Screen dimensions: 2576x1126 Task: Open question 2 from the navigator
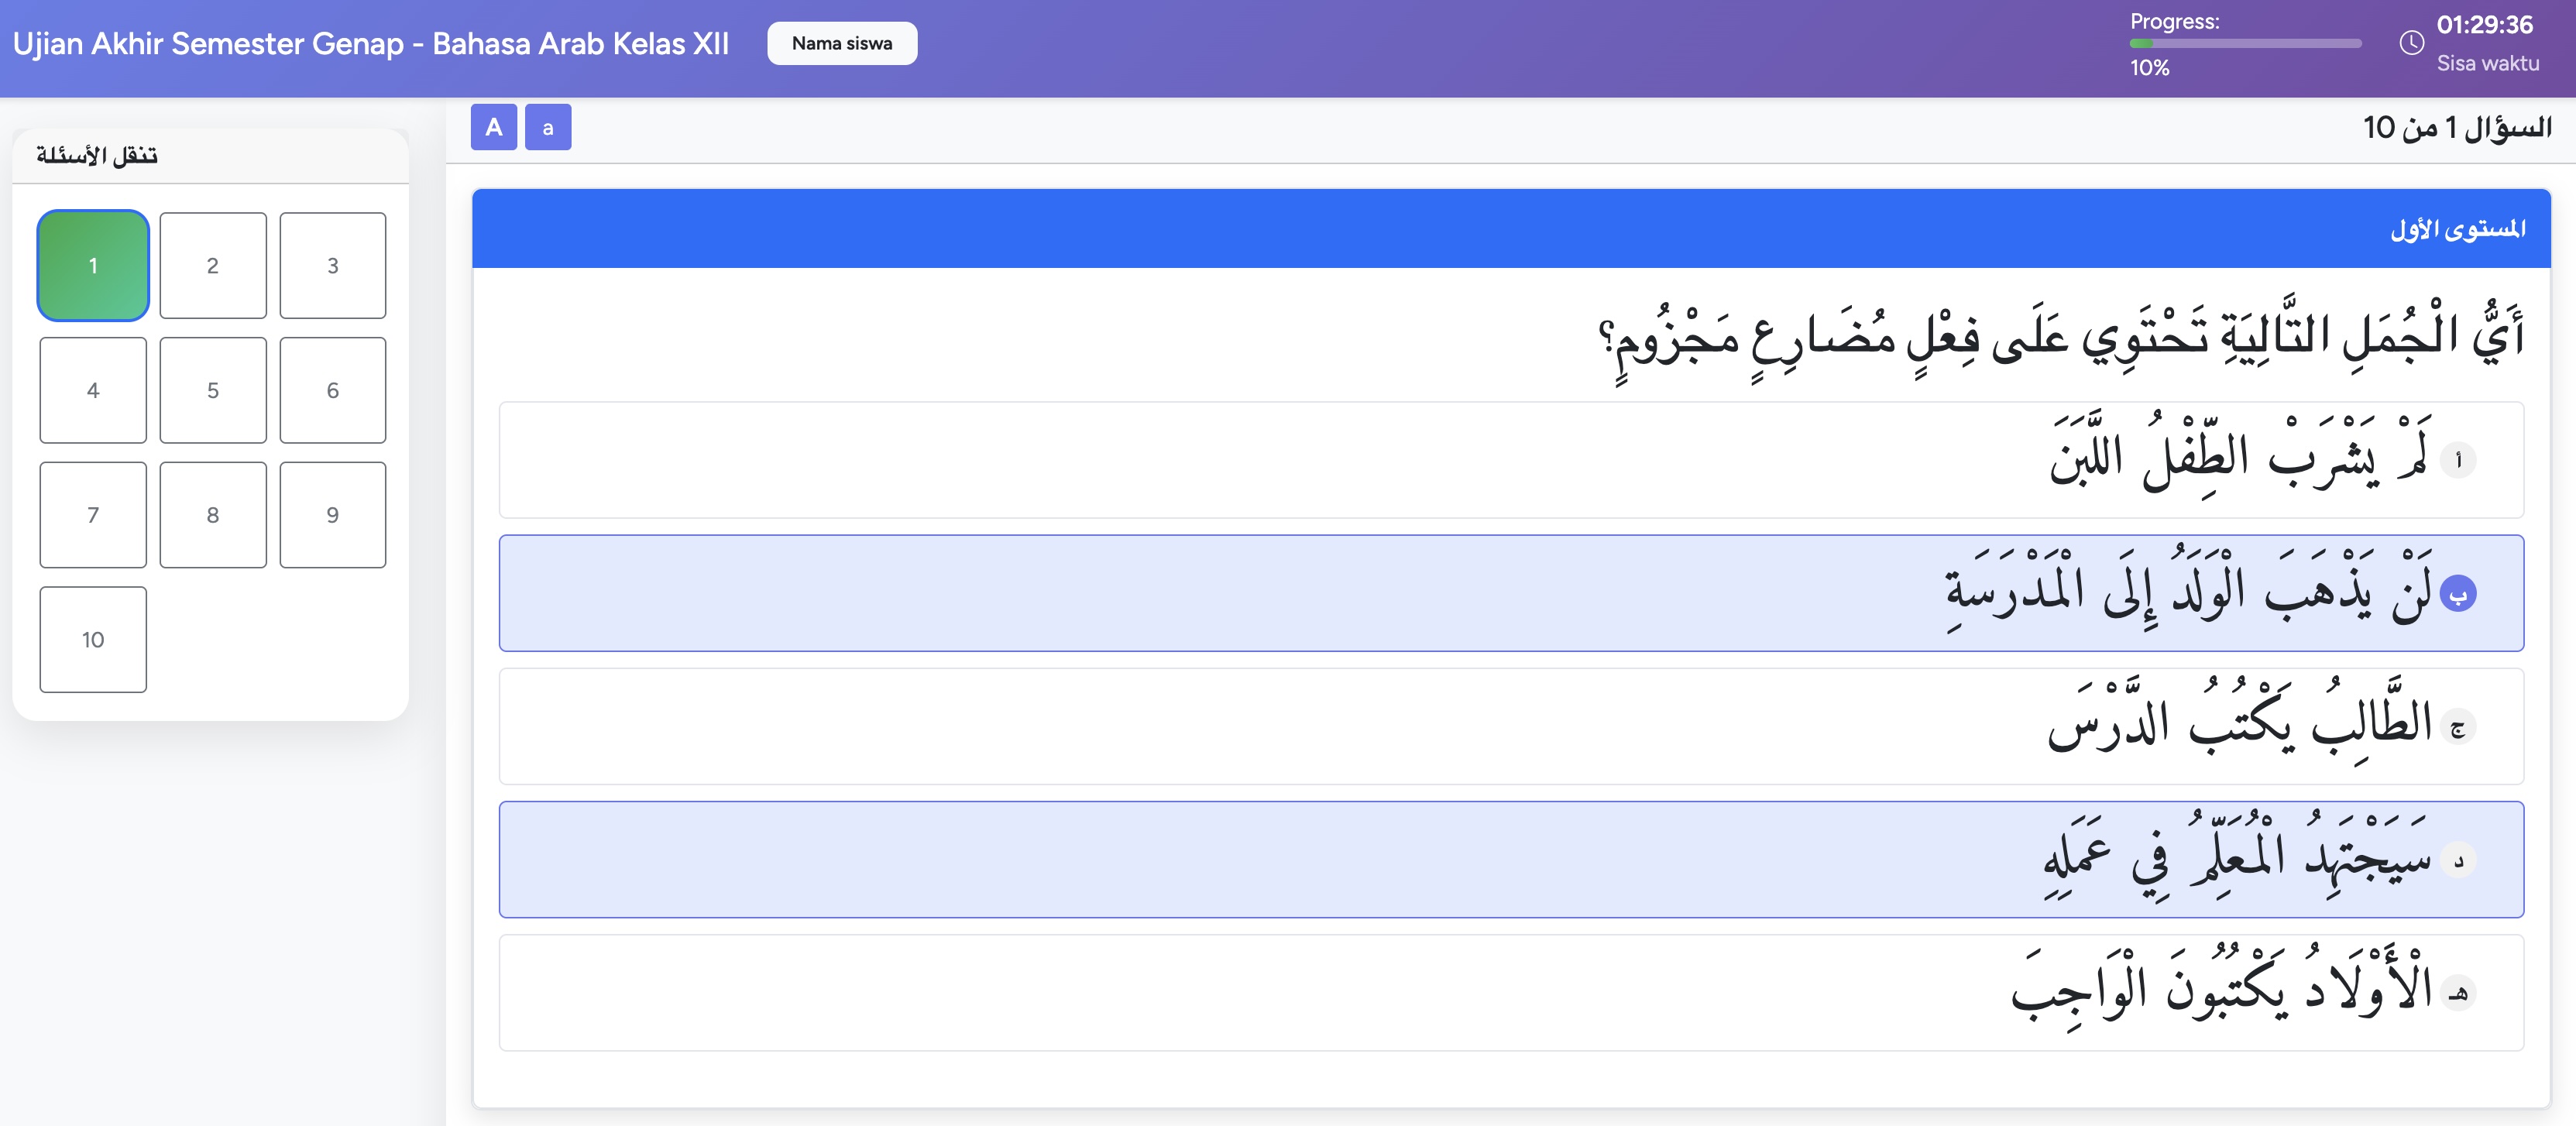pyautogui.click(x=212, y=265)
